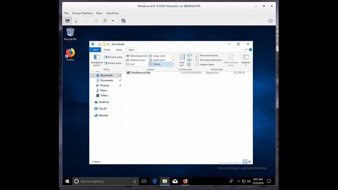Click the Firefox taskbar icon
This screenshot has width=338, height=190.
click(185, 181)
